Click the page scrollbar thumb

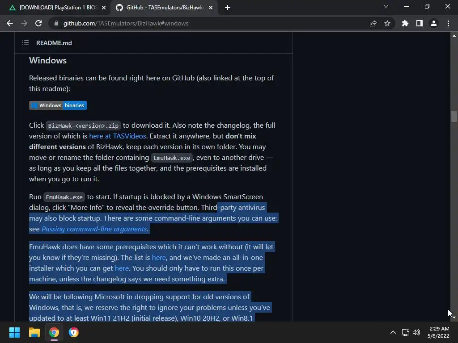tap(454, 117)
